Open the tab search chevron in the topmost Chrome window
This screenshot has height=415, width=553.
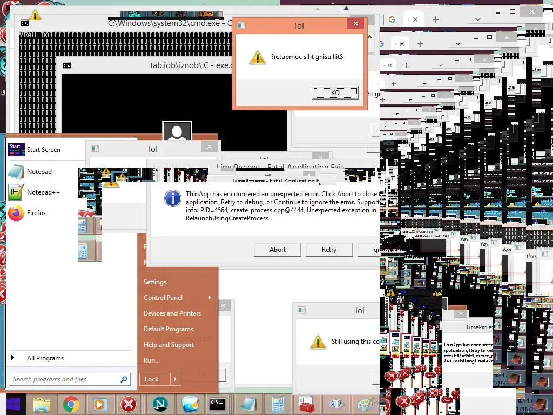[x=477, y=19]
